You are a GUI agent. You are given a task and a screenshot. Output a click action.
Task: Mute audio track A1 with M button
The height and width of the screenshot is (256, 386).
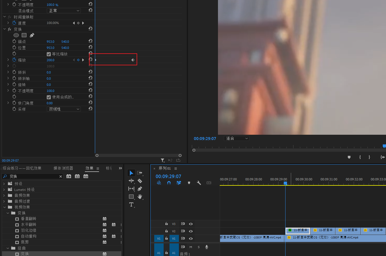pos(191,247)
